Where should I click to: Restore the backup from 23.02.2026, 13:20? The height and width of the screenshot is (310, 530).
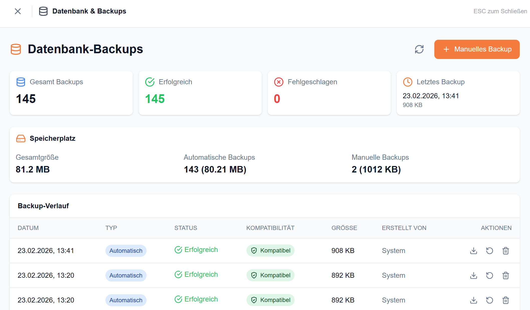(490, 275)
